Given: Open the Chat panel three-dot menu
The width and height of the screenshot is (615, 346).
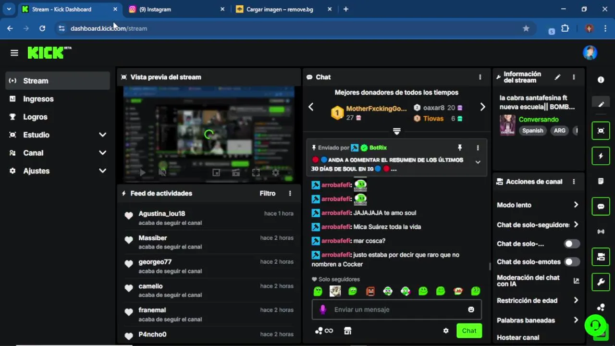Looking at the screenshot, I should pos(480,77).
